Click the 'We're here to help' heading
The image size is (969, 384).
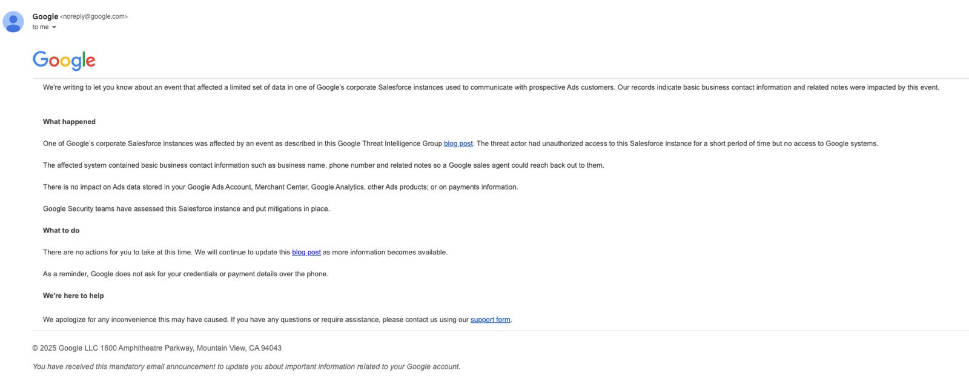73,296
